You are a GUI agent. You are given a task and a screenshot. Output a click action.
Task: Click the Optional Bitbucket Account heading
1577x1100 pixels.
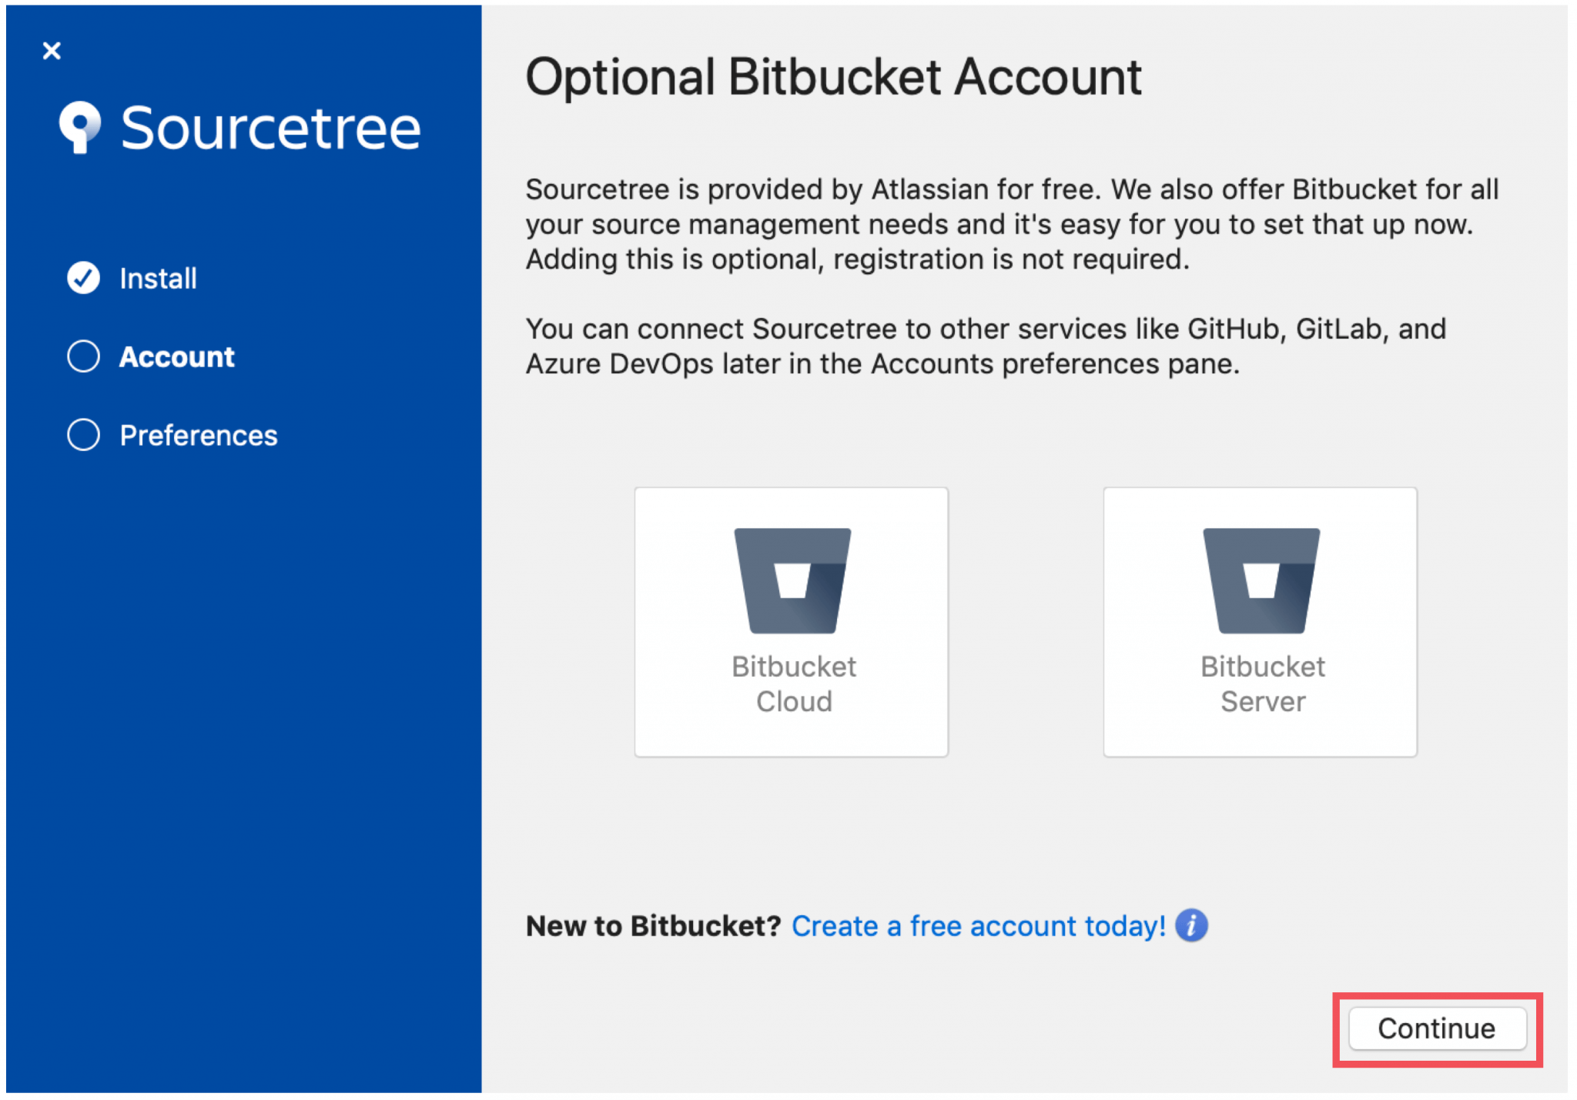pyautogui.click(x=833, y=77)
